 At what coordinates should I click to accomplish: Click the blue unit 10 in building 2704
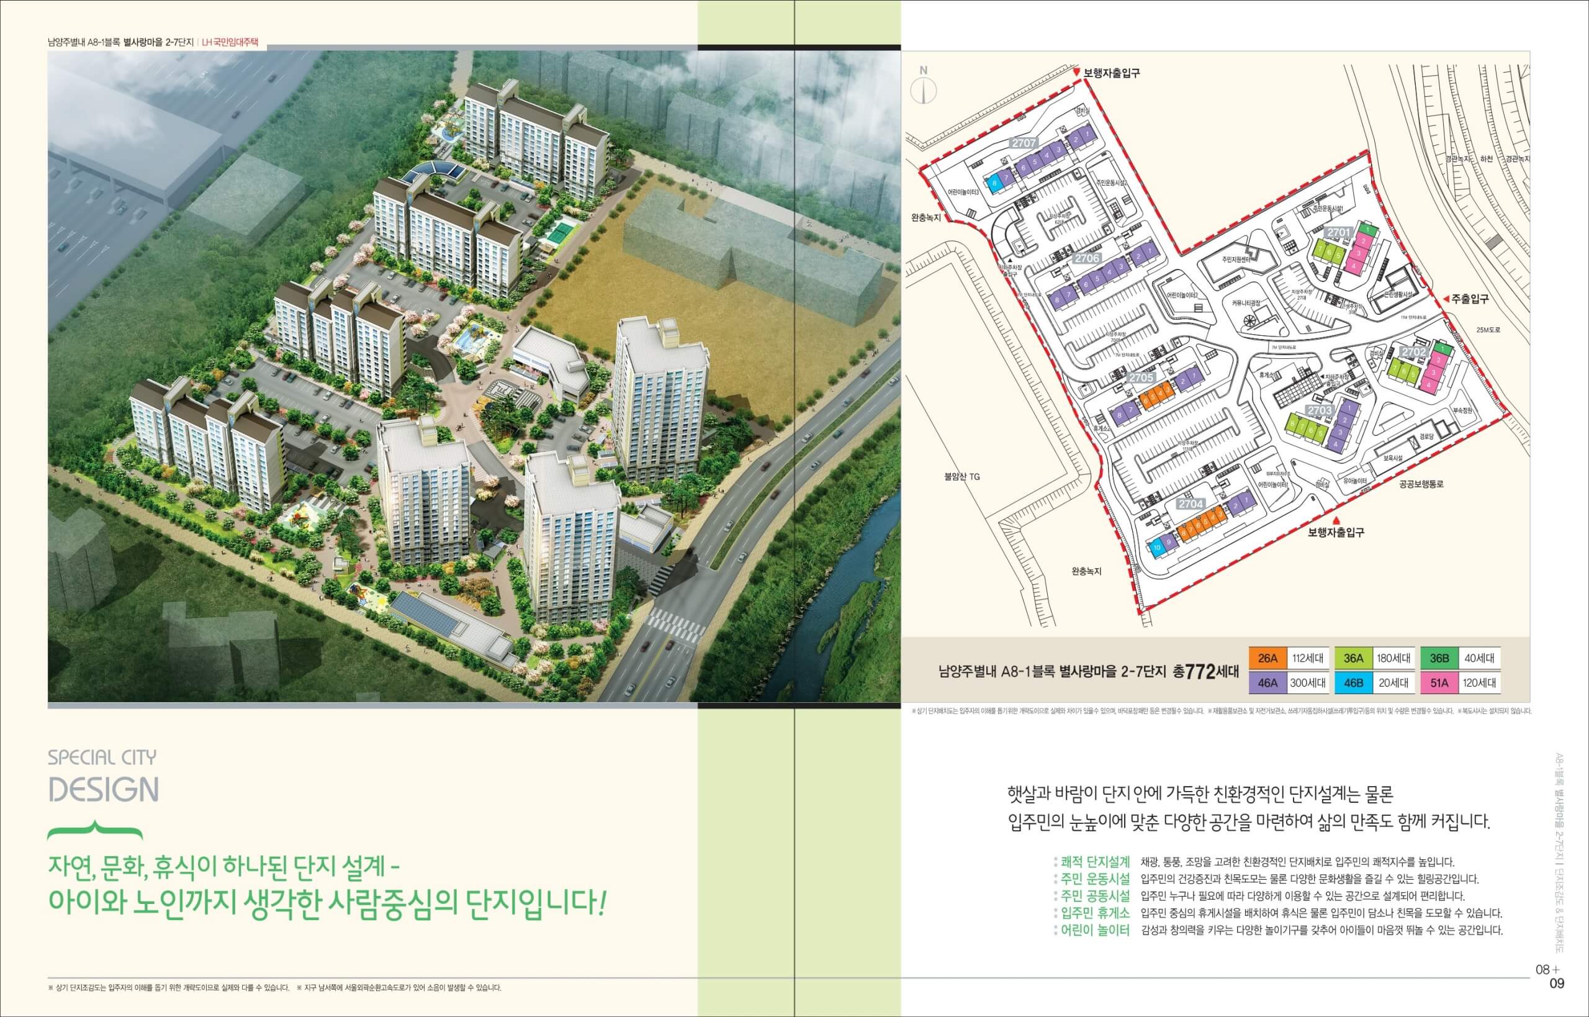[1156, 547]
